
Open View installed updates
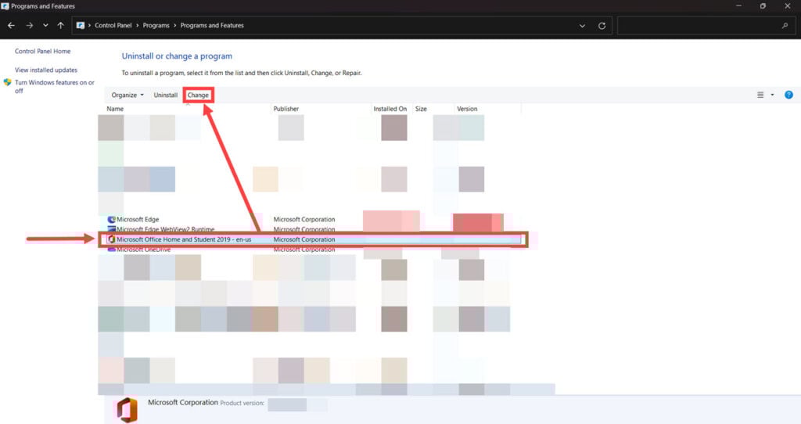pos(46,70)
